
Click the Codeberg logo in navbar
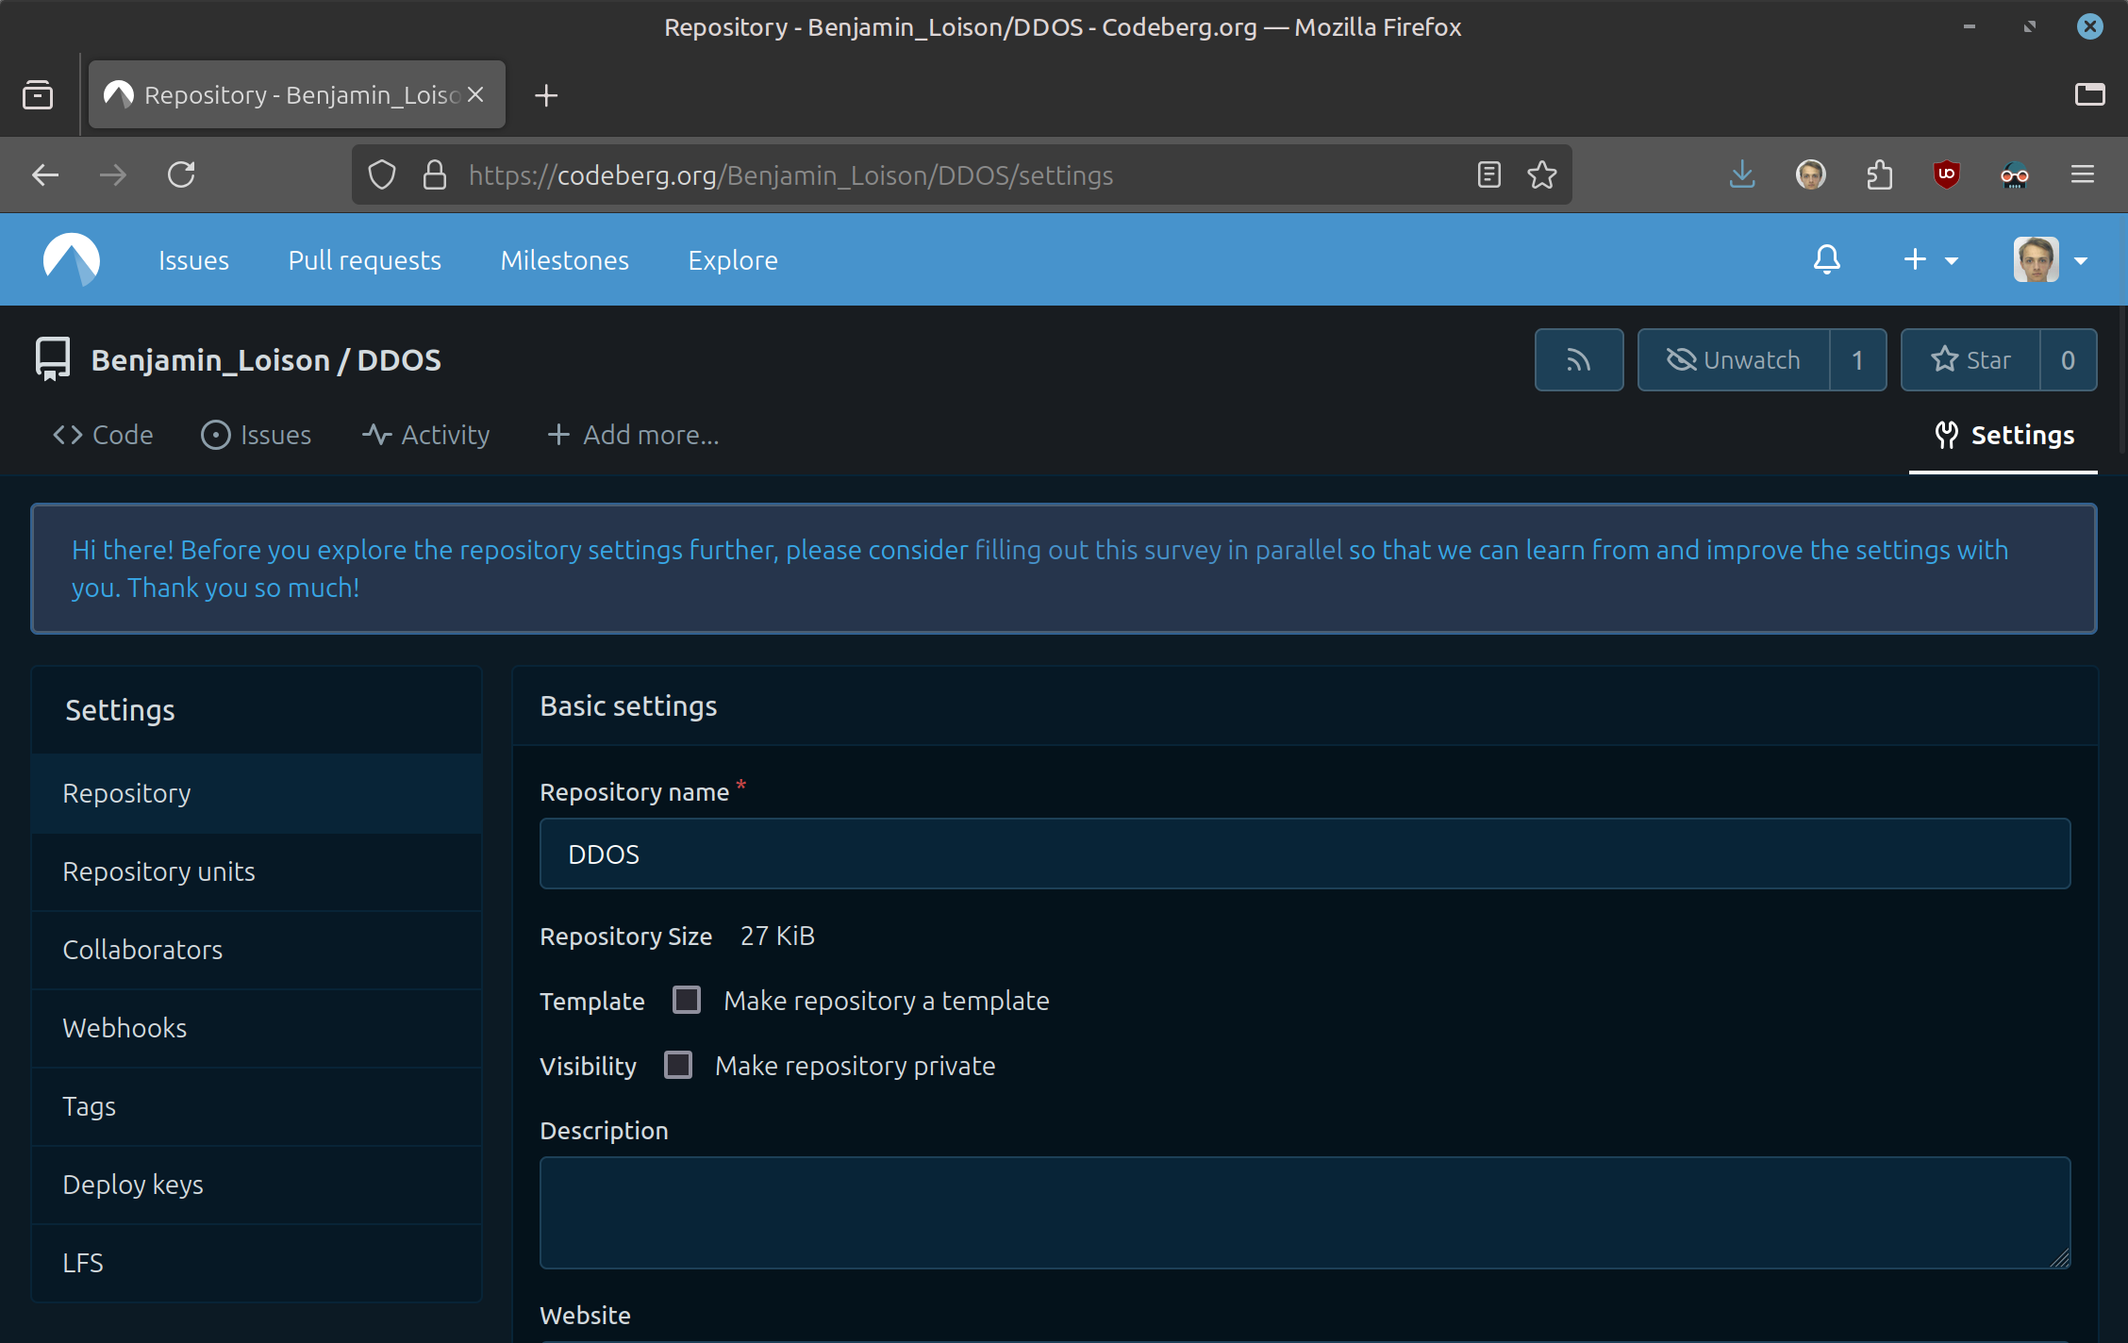pyautogui.click(x=72, y=259)
